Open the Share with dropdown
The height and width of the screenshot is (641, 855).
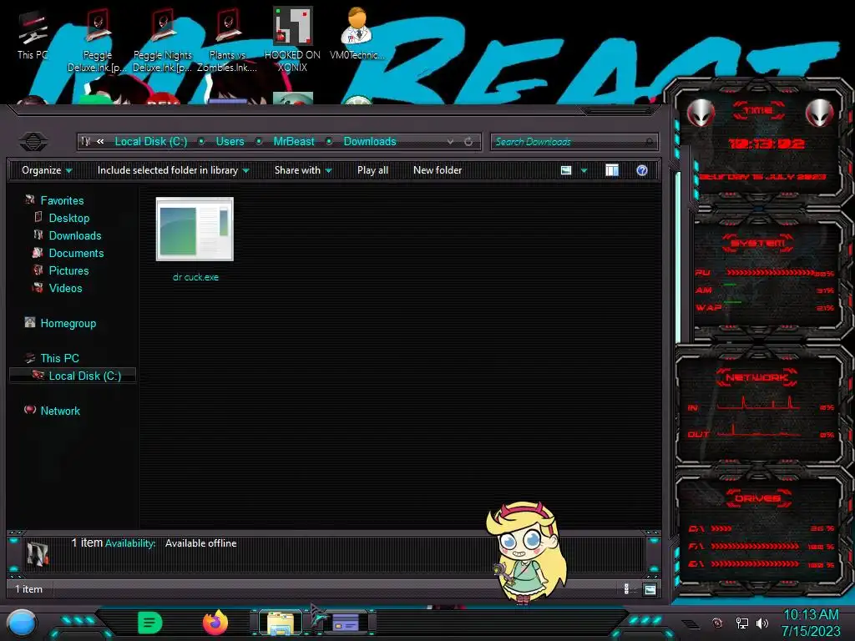click(303, 170)
